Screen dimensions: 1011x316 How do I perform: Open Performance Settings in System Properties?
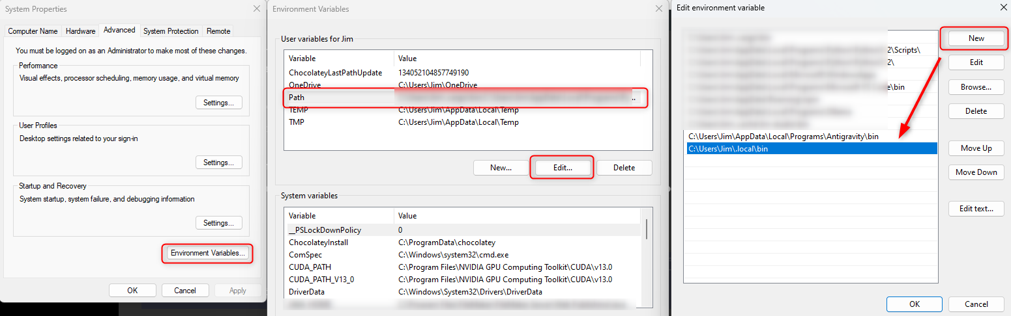click(x=218, y=103)
